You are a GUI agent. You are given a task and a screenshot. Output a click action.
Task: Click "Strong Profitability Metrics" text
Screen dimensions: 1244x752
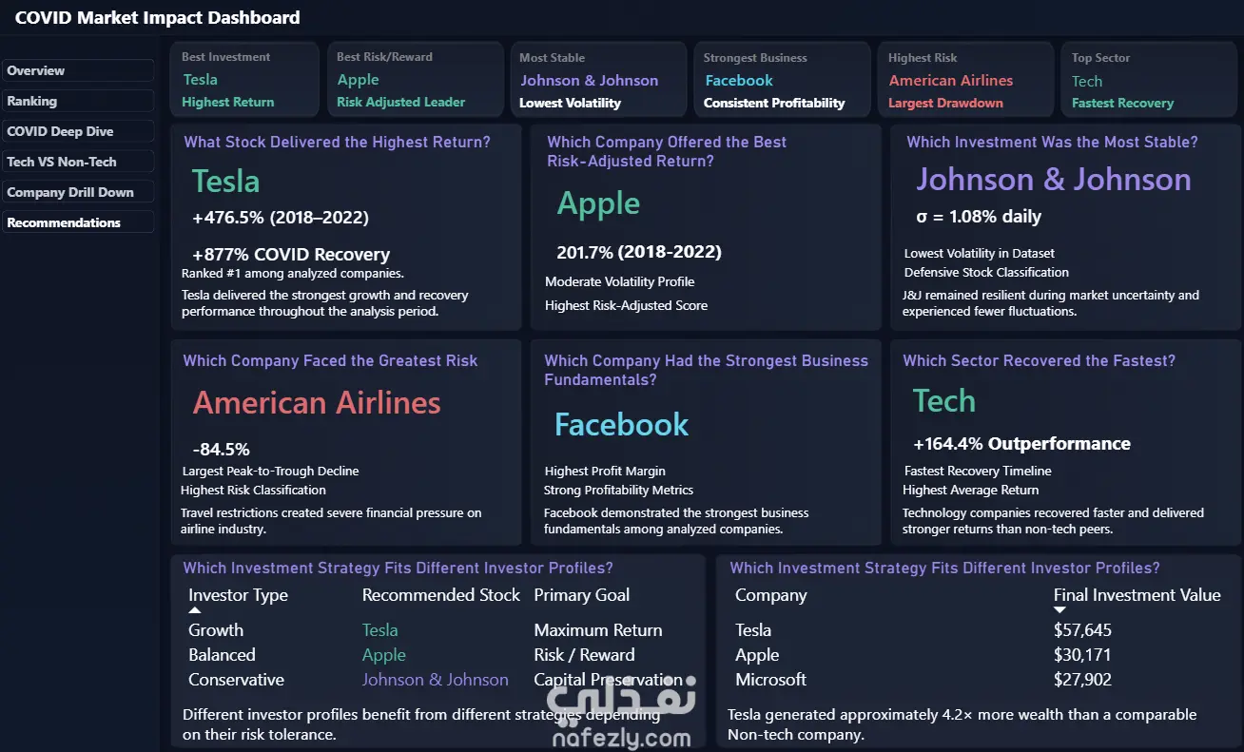click(618, 491)
